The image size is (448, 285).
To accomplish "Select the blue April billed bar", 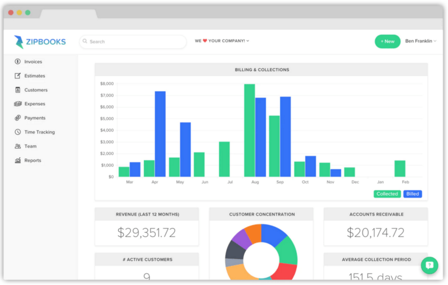I will tap(160, 134).
